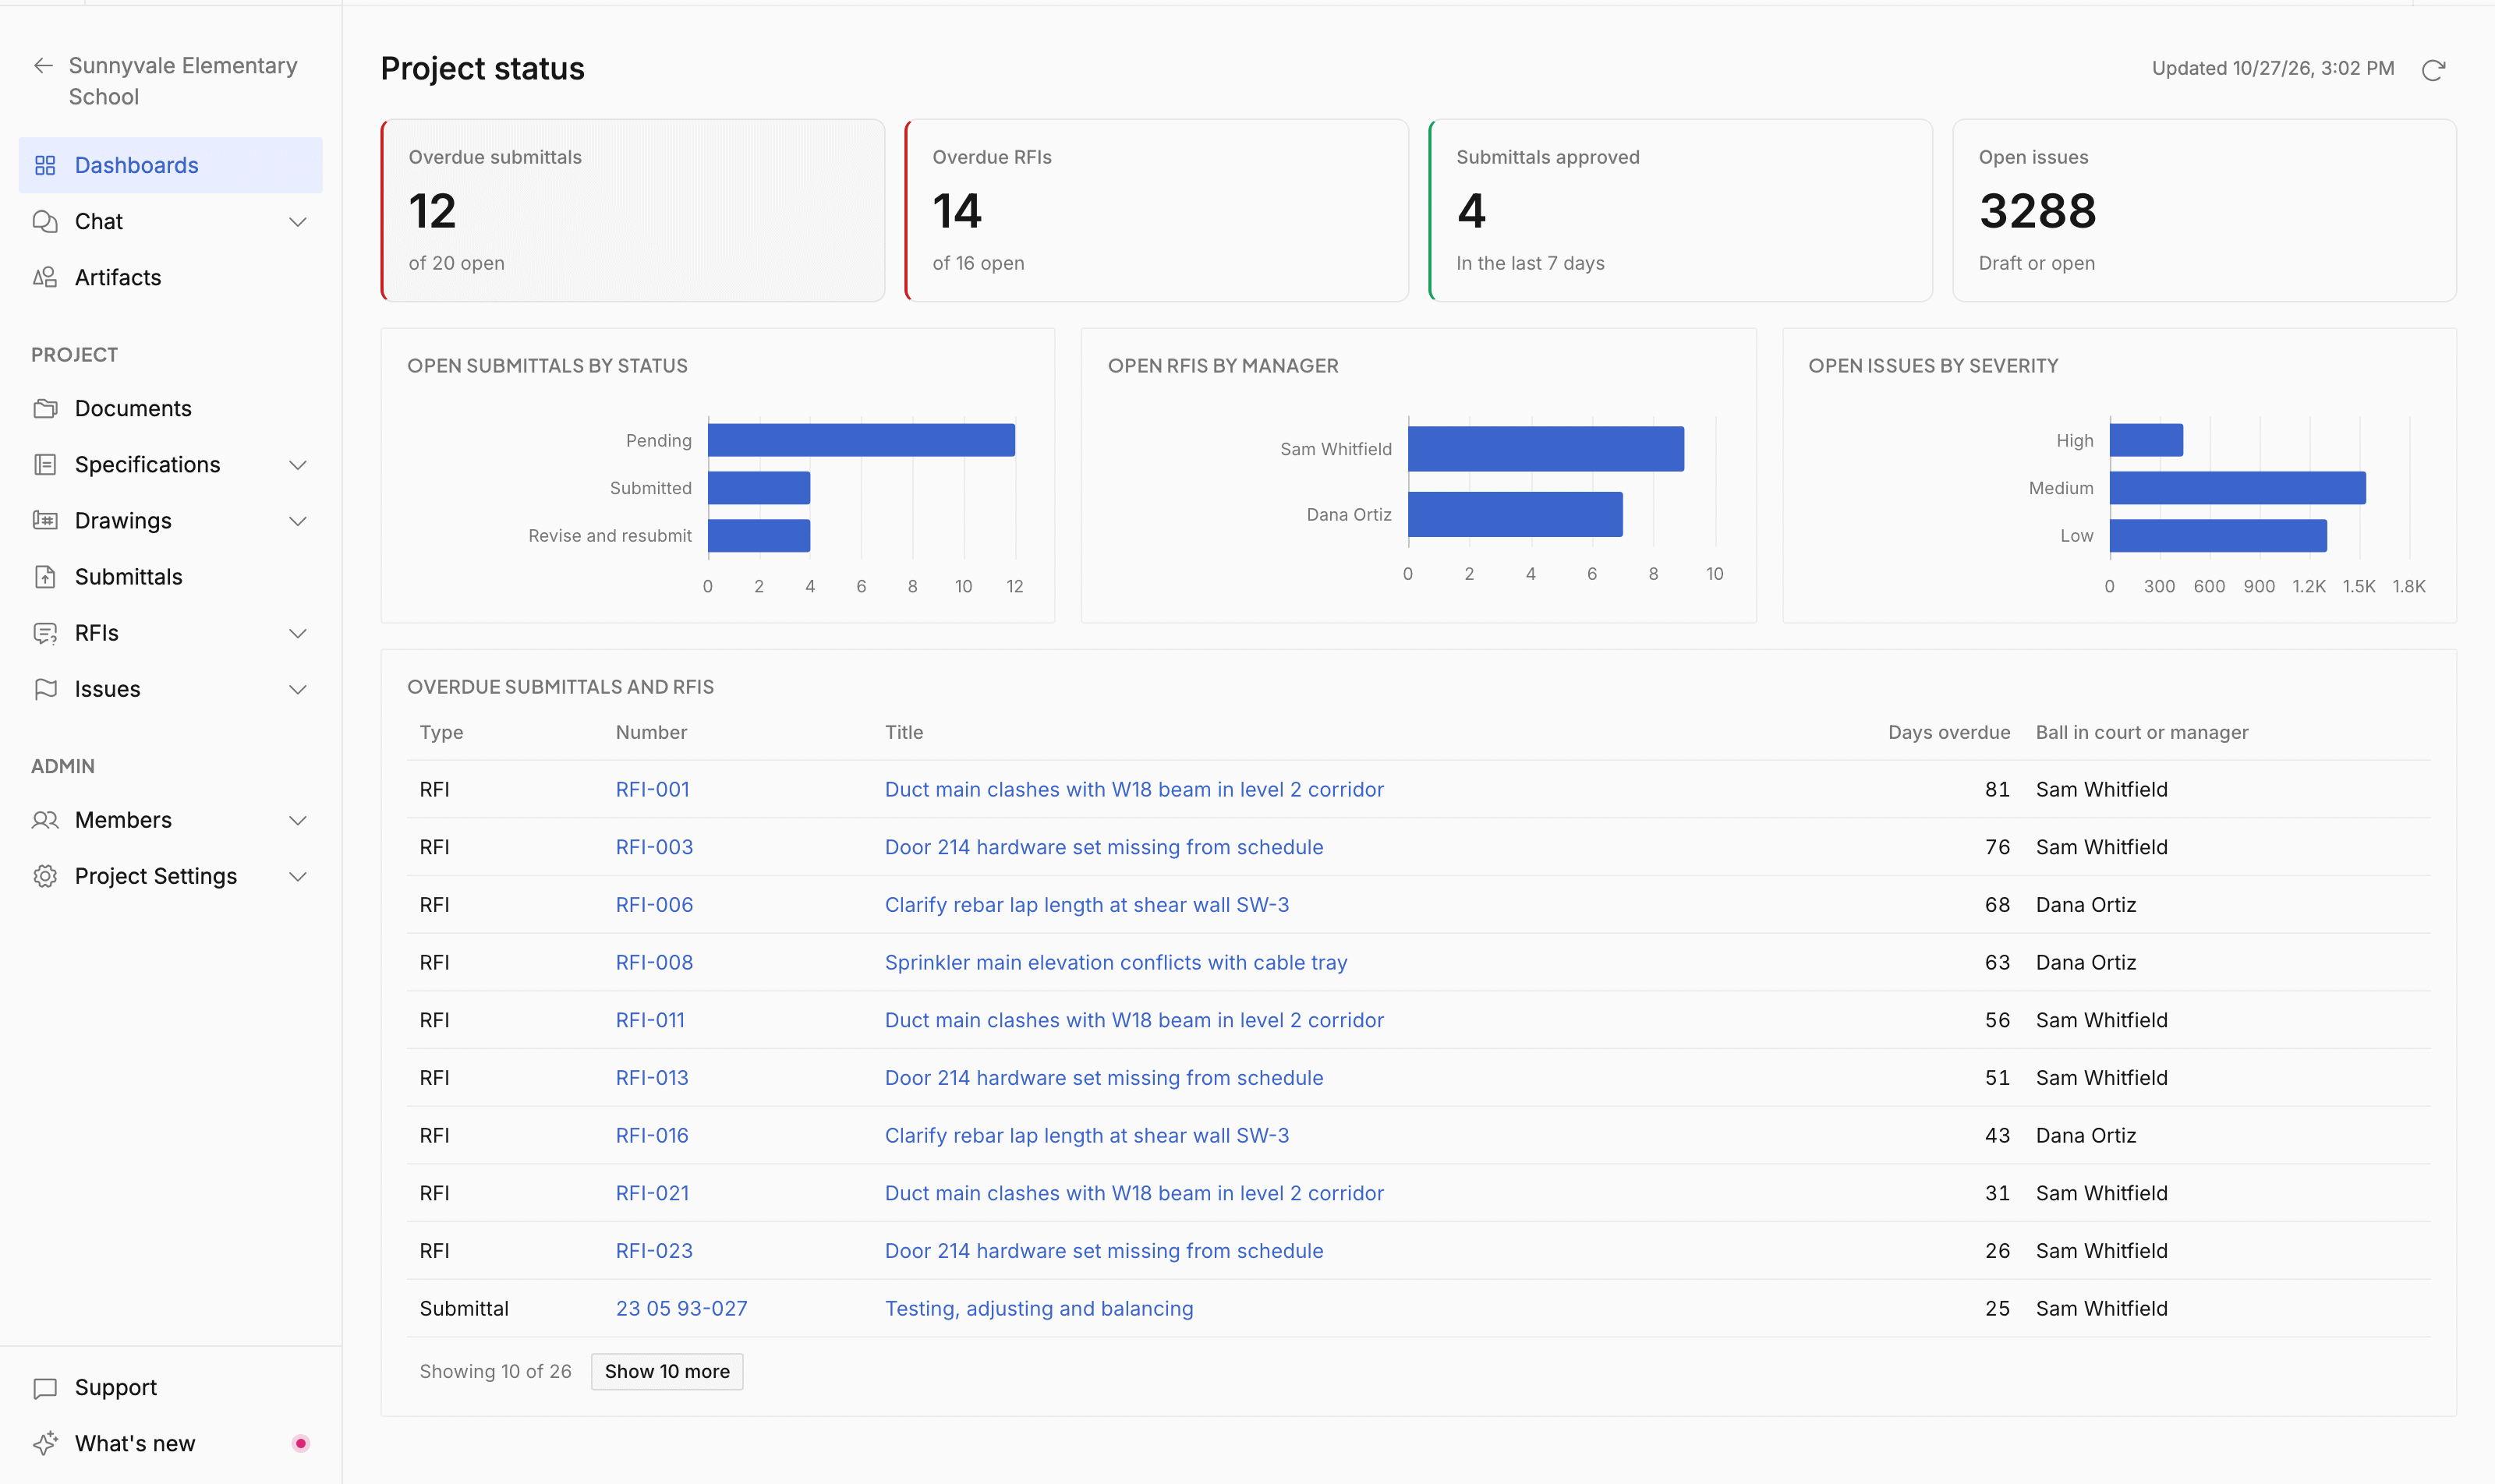
Task: Click the Submittals upload-file icon
Action: (x=45, y=576)
